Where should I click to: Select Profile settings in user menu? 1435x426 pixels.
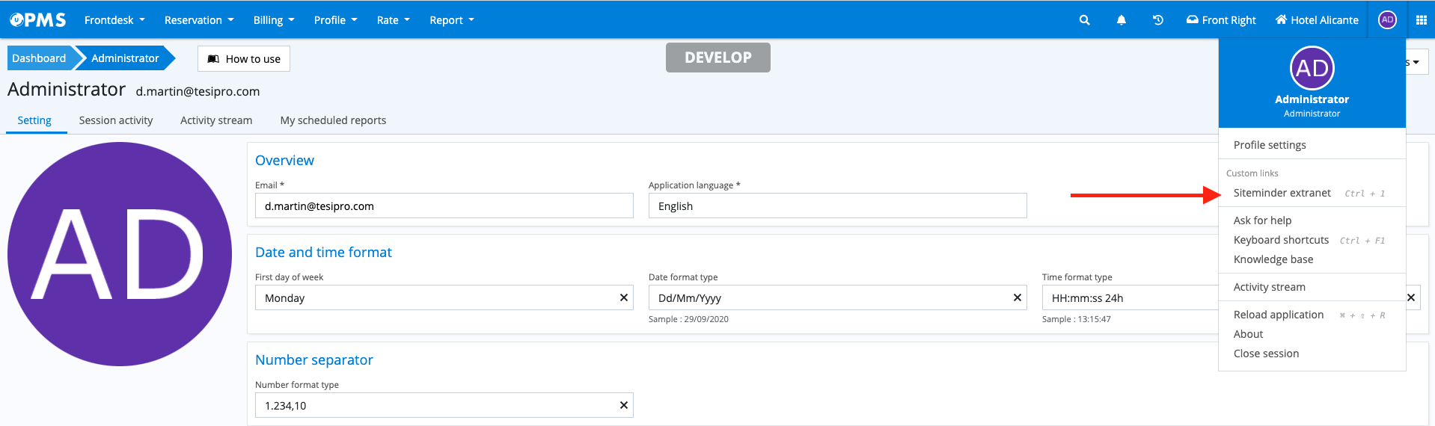tap(1270, 145)
